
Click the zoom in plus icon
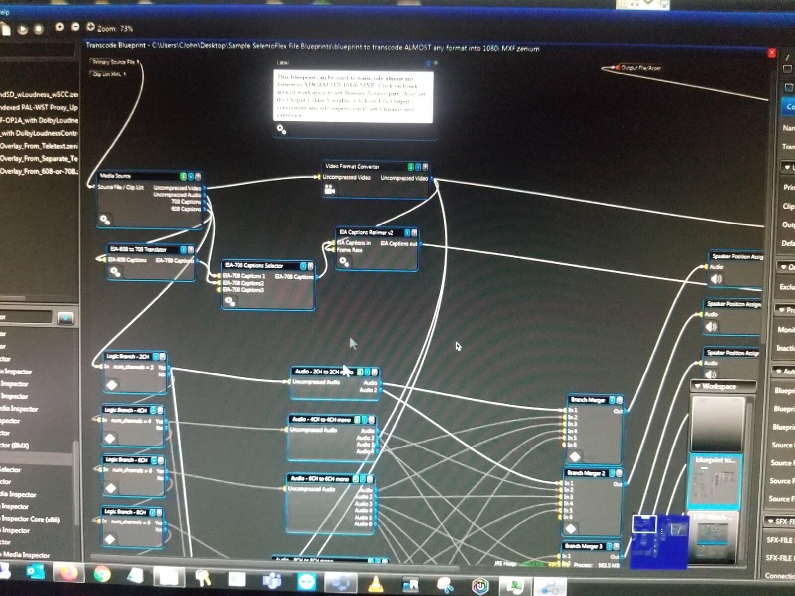[59, 27]
